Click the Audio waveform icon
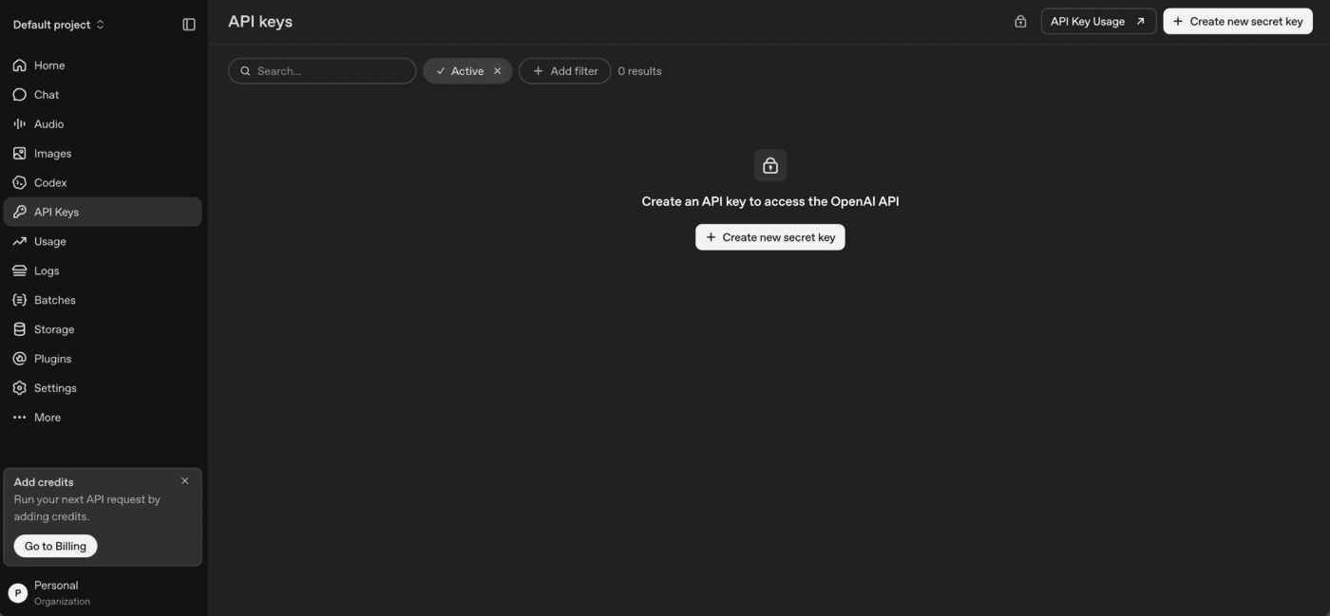The width and height of the screenshot is (1330, 616). (x=19, y=124)
